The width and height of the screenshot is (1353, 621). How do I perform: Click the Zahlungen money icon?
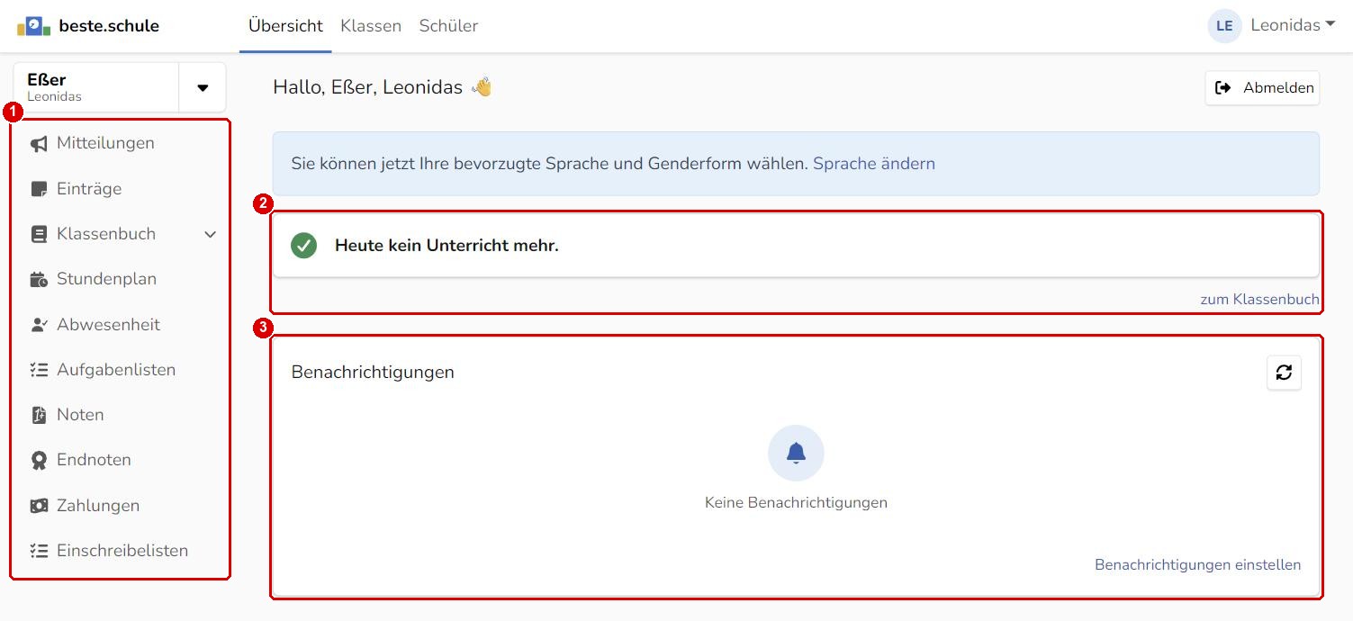click(x=39, y=506)
